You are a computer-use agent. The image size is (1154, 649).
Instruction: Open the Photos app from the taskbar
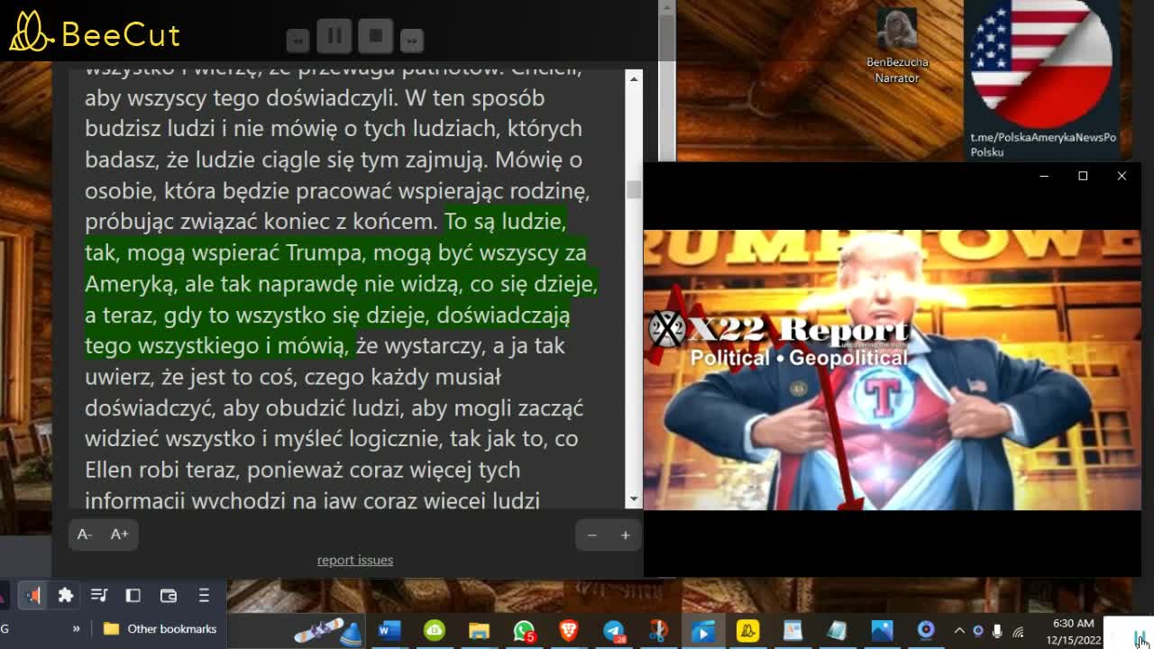click(881, 631)
